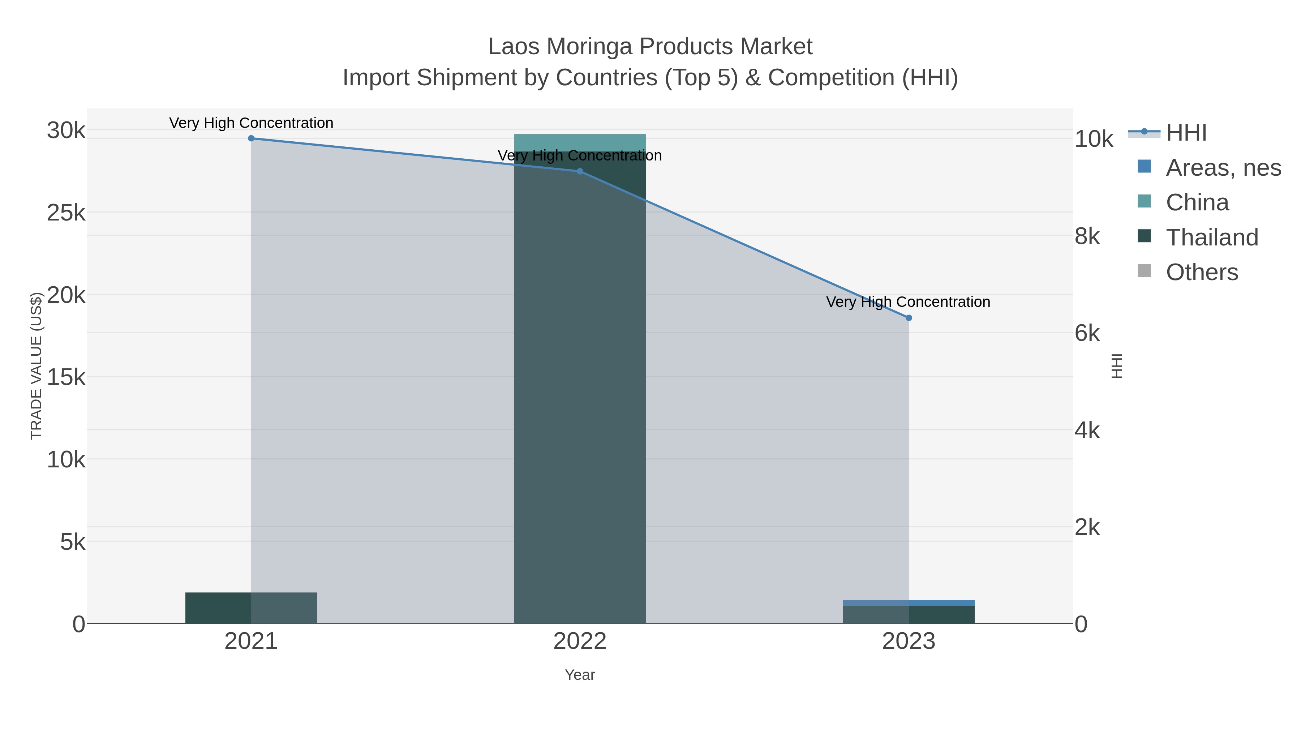Image resolution: width=1301 pixels, height=732 pixels.
Task: Click the 5k left axis tick label
Action: tap(73, 542)
